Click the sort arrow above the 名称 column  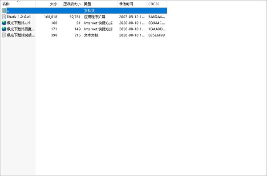(18, 1)
